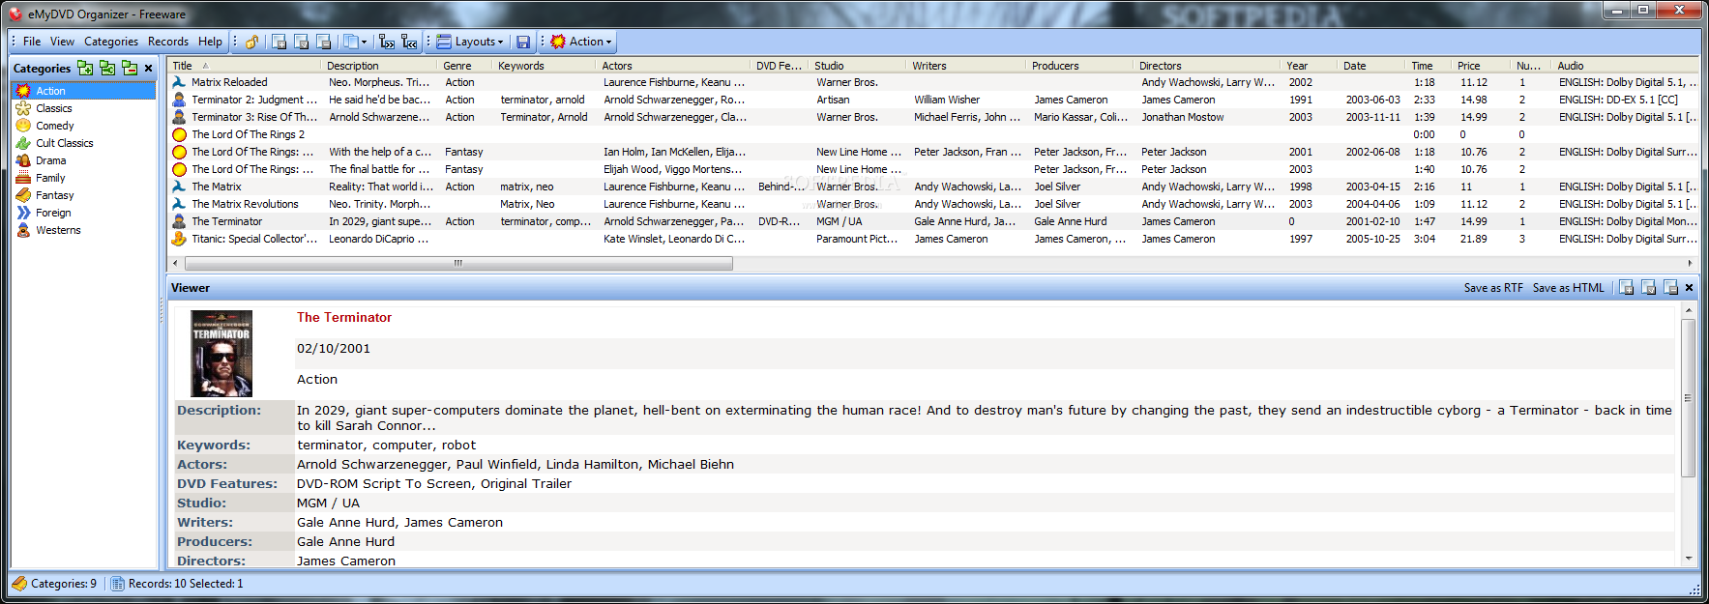Click the Categories count status bar icon
This screenshot has width=1709, height=604.
point(19,584)
